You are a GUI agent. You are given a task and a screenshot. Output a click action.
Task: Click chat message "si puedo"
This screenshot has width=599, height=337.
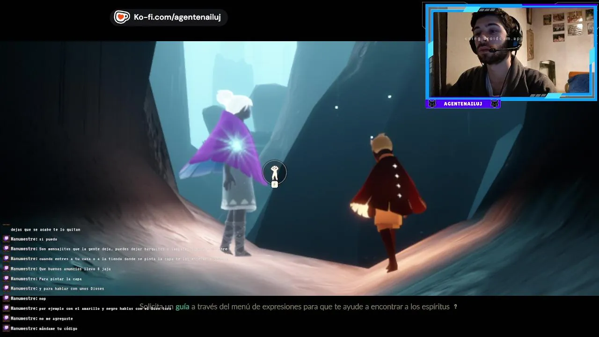tap(48, 239)
